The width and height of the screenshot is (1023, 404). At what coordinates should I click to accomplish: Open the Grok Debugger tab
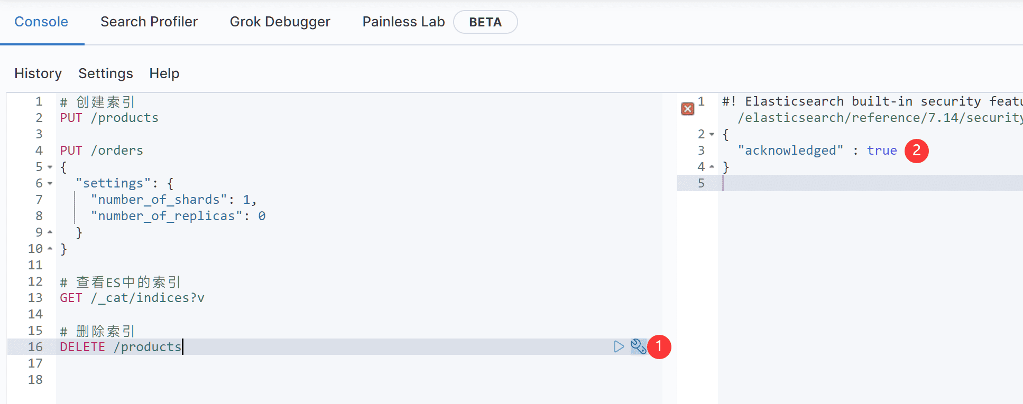point(280,22)
